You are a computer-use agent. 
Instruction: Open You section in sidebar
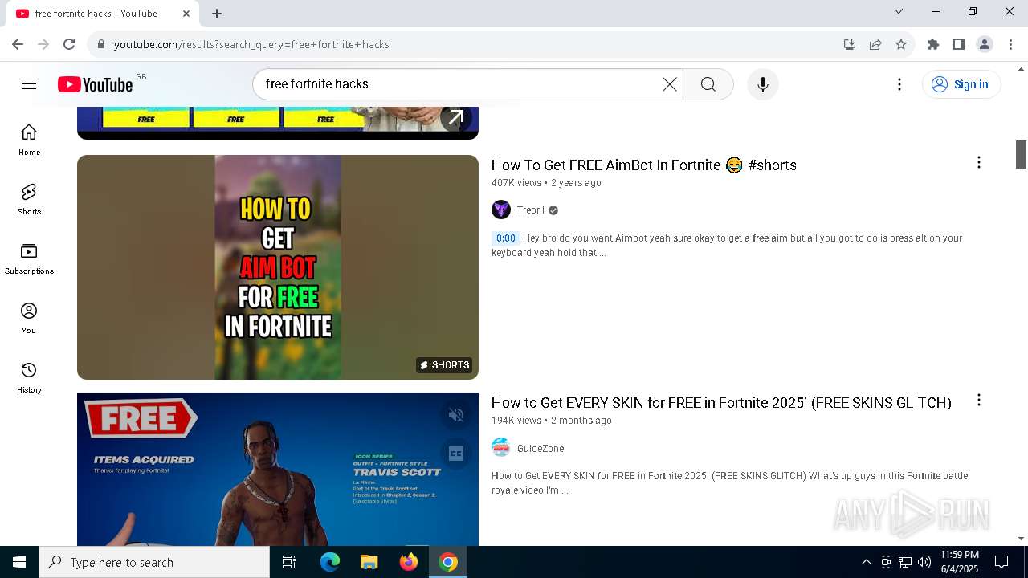pos(29,318)
